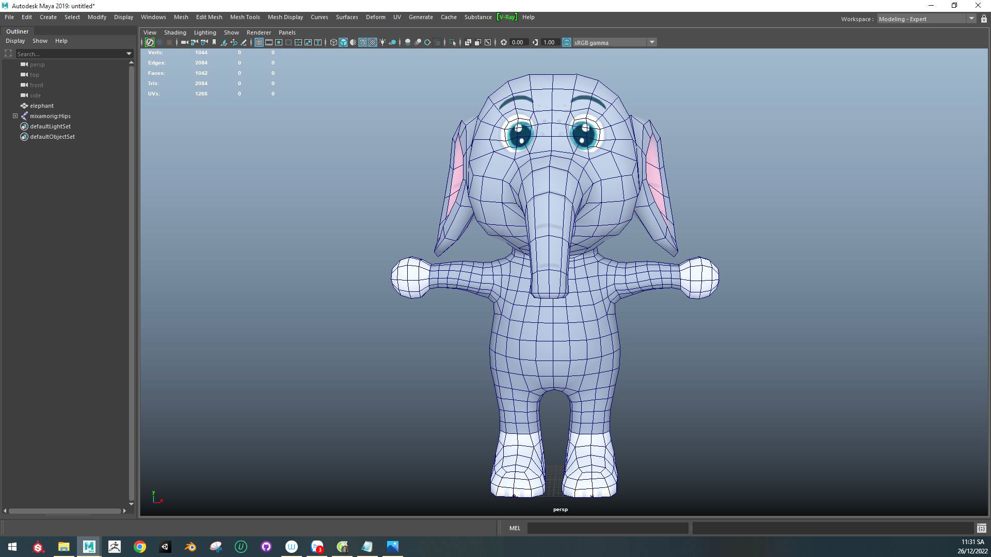Image resolution: width=991 pixels, height=557 pixels.
Task: Select the persp camera in Outliner
Action: [37, 64]
